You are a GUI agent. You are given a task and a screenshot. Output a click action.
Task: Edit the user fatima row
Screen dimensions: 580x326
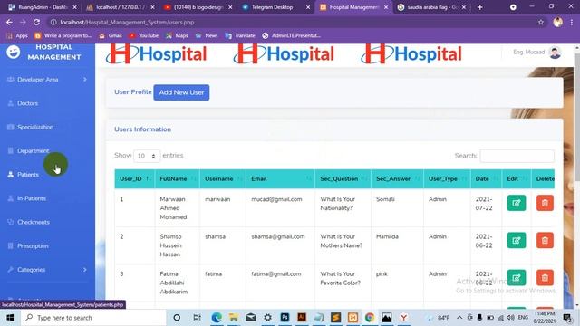pos(517,278)
